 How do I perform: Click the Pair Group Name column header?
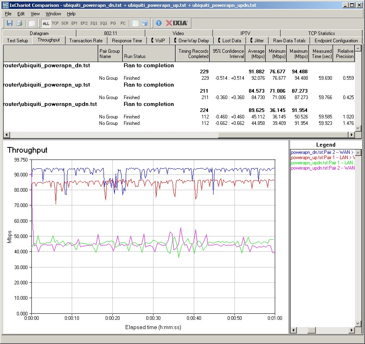[x=110, y=54]
